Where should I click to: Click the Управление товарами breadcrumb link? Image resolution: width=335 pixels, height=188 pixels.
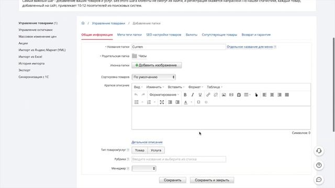[x=108, y=23]
